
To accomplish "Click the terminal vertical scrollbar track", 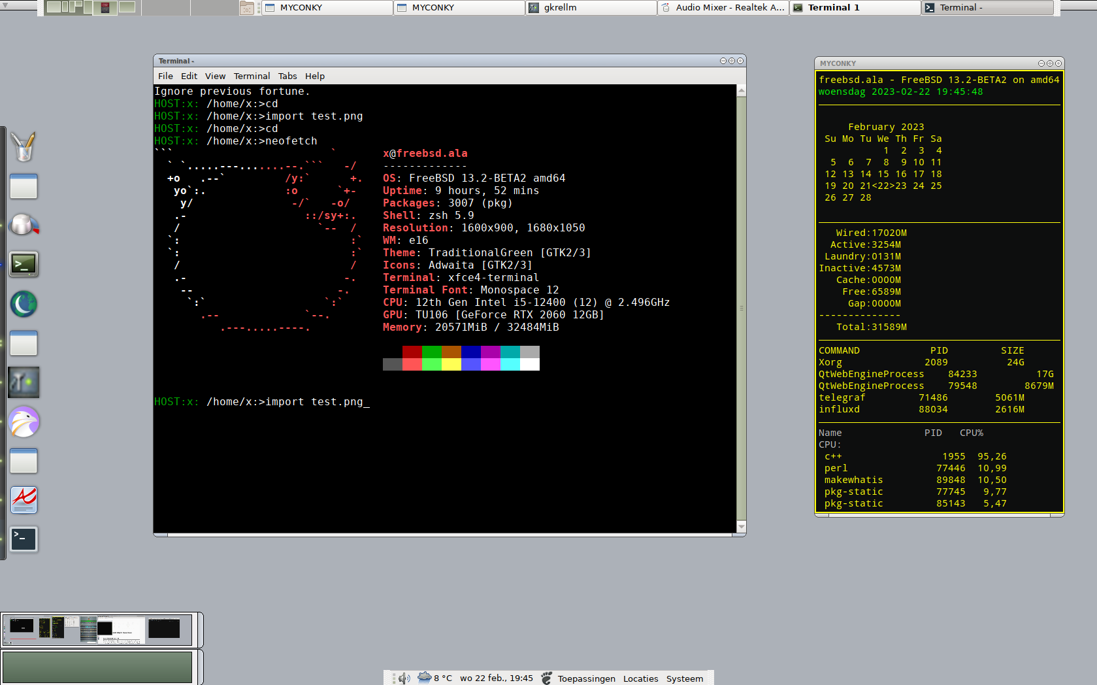I will coord(741,309).
